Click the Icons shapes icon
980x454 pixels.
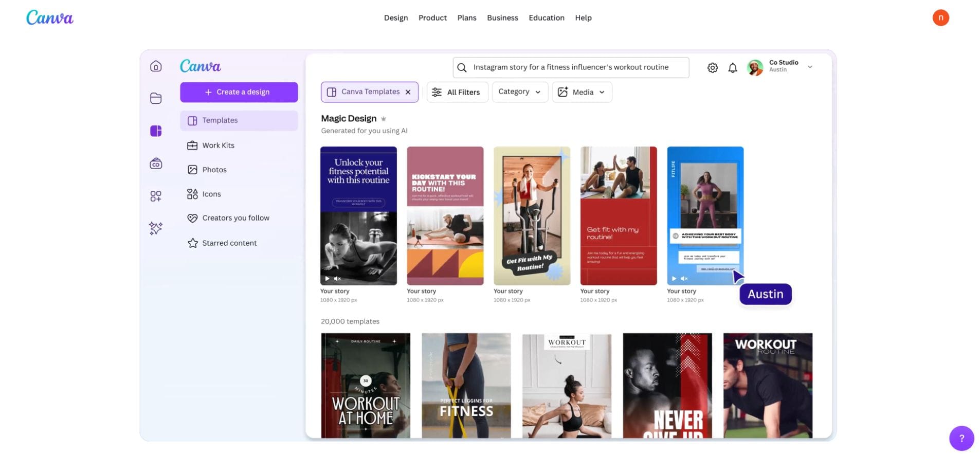pyautogui.click(x=192, y=194)
